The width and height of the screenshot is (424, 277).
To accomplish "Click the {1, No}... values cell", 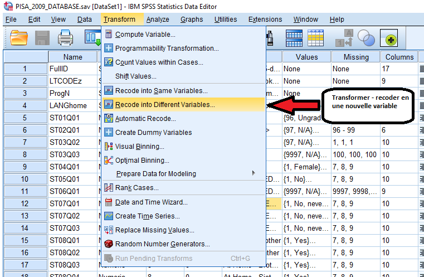I will pos(306,179).
